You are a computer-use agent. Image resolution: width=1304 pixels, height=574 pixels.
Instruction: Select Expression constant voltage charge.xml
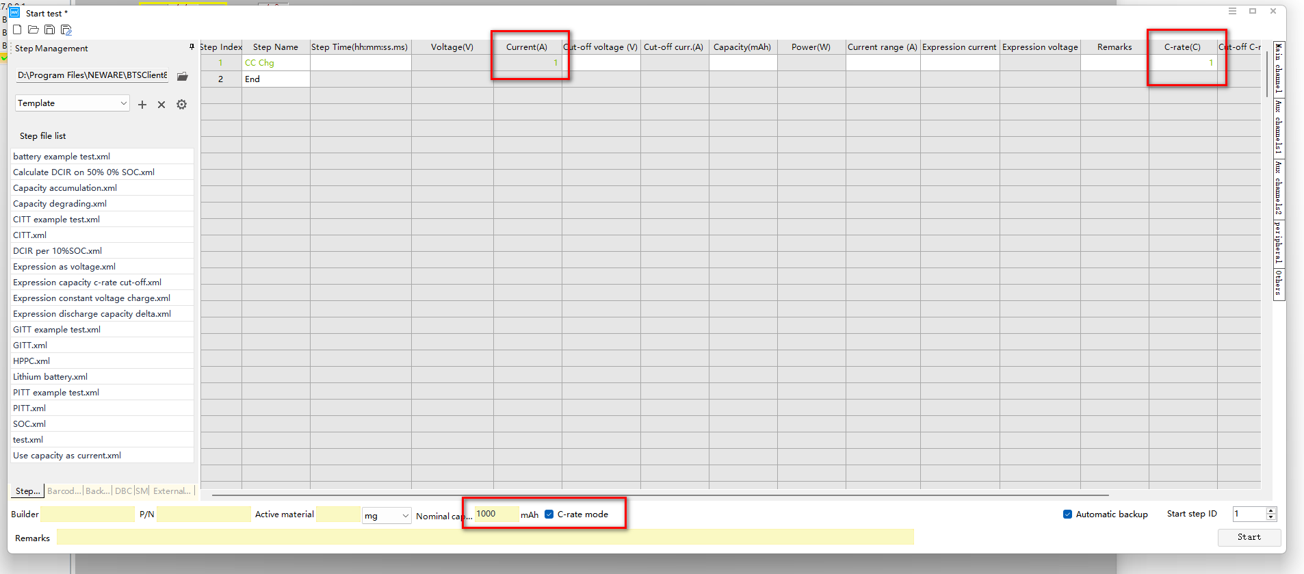click(102, 298)
